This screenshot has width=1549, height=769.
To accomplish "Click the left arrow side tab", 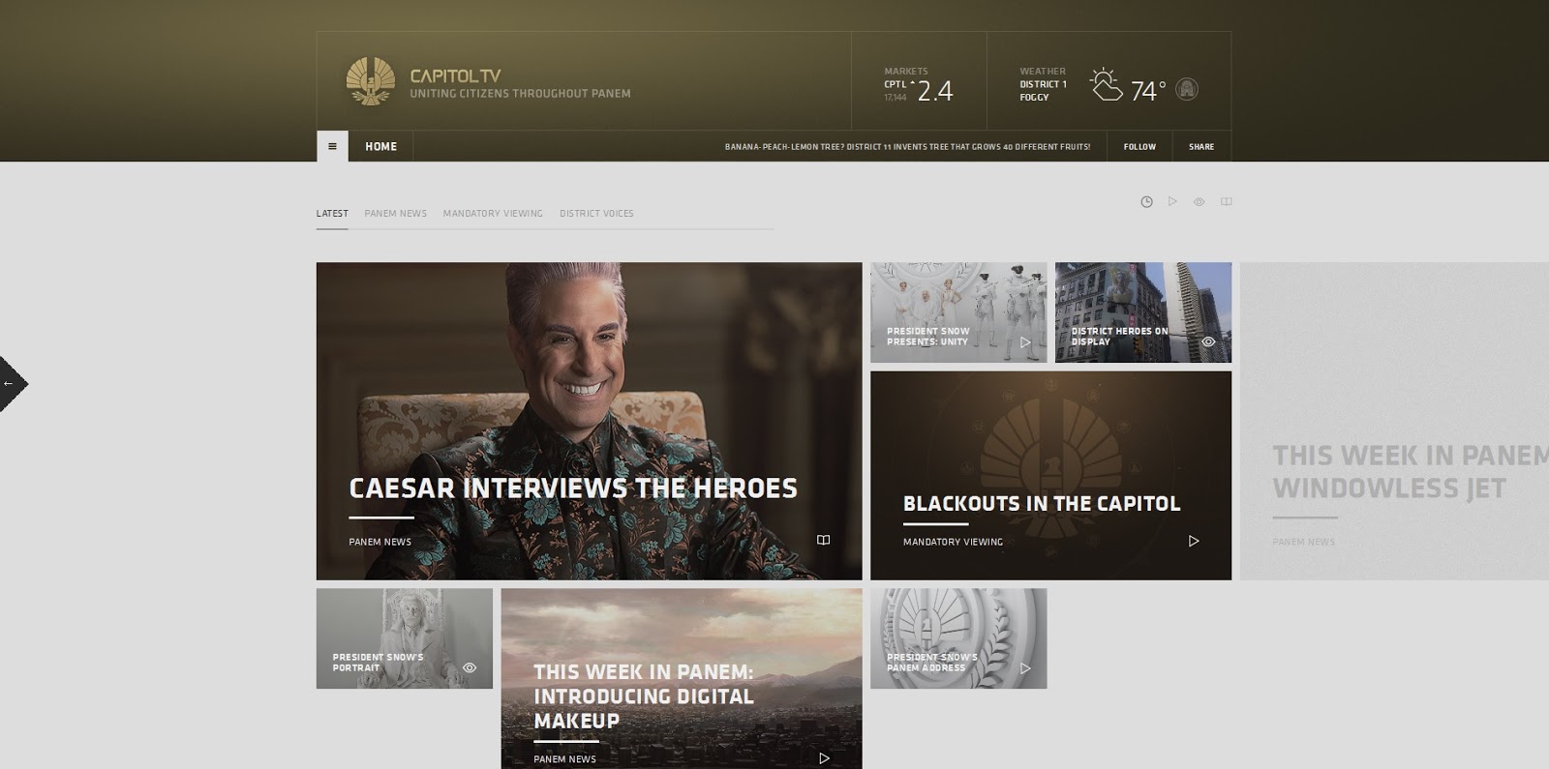I will coord(13,384).
